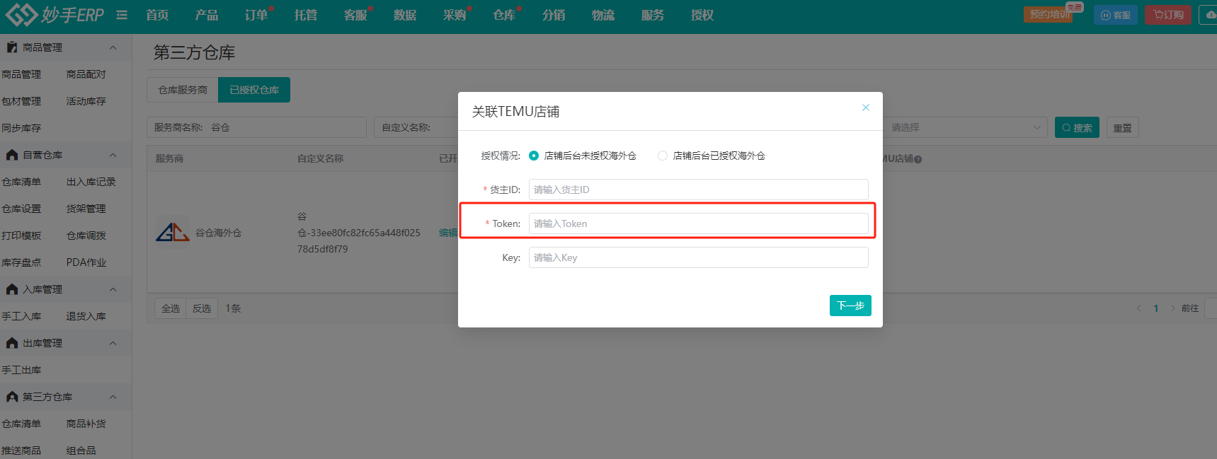Click the red 订购 button
Screen dimensions: 1217x459
click(1168, 15)
